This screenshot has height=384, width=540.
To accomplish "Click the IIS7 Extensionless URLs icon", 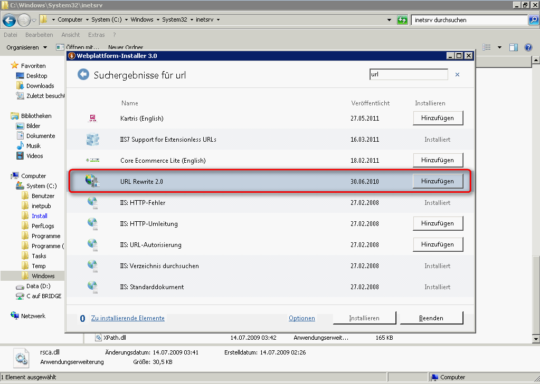I will point(93,140).
